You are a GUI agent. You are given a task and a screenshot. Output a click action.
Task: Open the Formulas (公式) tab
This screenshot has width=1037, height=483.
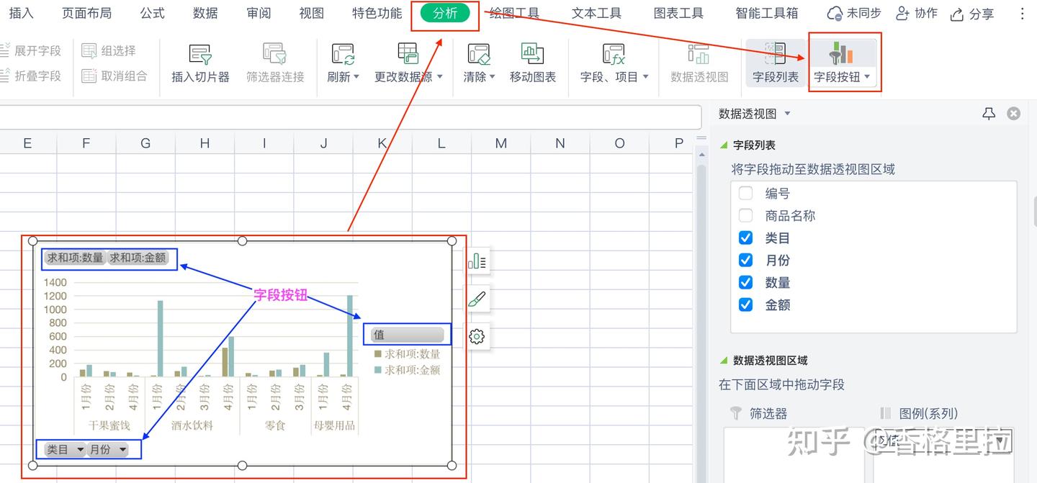pyautogui.click(x=152, y=13)
